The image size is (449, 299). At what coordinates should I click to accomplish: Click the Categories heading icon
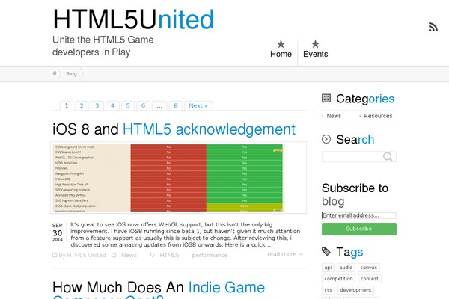click(x=326, y=98)
